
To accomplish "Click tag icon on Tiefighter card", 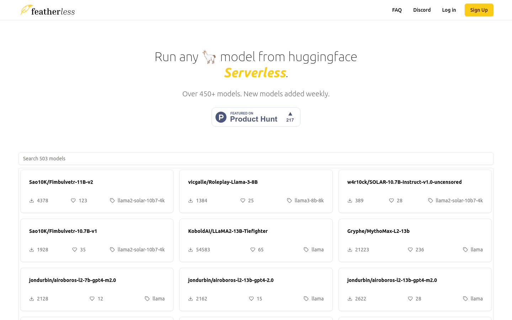I will (306, 250).
